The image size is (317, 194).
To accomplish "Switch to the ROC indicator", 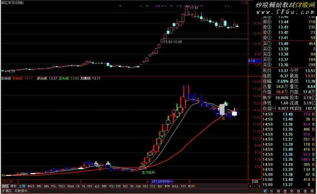I will pyautogui.click(x=160, y=186).
